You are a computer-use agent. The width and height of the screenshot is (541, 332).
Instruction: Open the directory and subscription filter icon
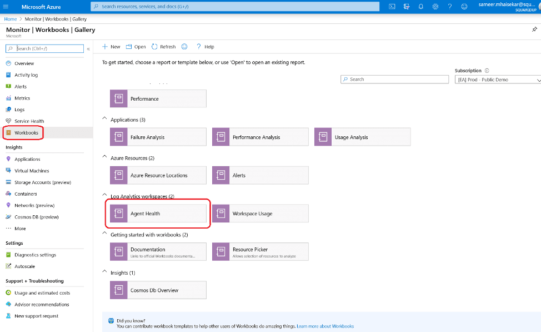pyautogui.click(x=407, y=7)
